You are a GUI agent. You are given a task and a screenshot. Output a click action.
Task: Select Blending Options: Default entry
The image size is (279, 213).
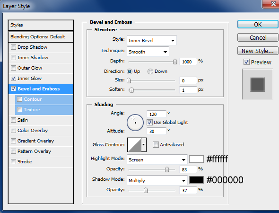coord(41,37)
